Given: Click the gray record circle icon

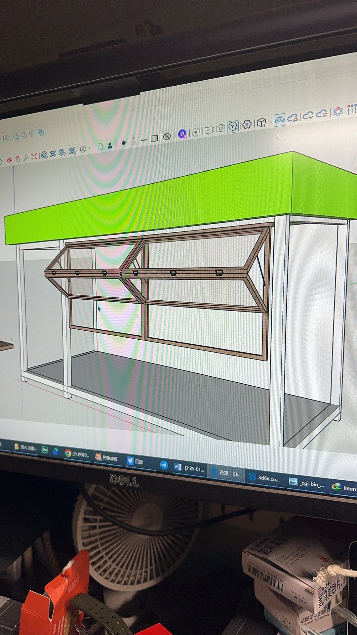Looking at the screenshot, I should pyautogui.click(x=196, y=132).
